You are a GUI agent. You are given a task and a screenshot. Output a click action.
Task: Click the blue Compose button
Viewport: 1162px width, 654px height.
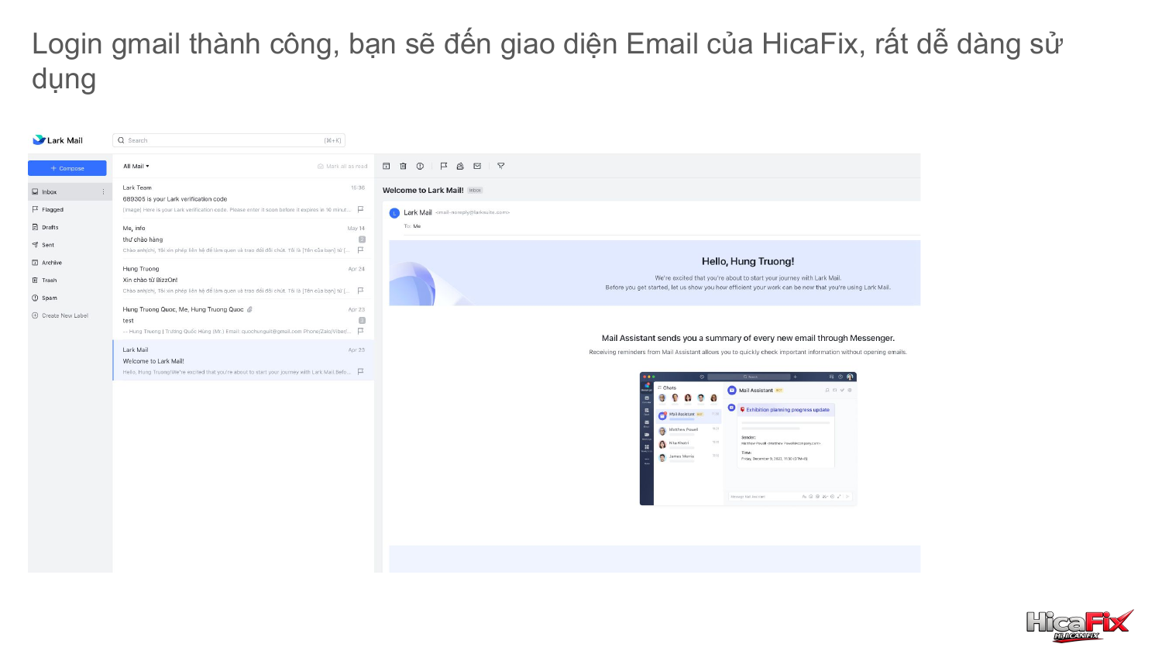pyautogui.click(x=67, y=168)
